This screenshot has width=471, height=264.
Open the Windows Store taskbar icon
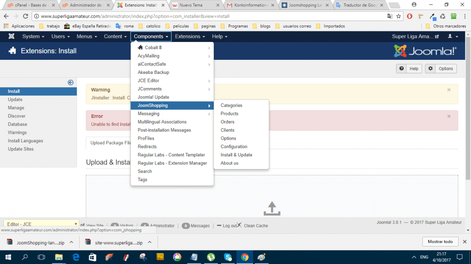point(92,257)
